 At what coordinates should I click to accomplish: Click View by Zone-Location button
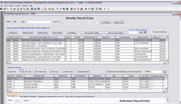coord(116,33)
